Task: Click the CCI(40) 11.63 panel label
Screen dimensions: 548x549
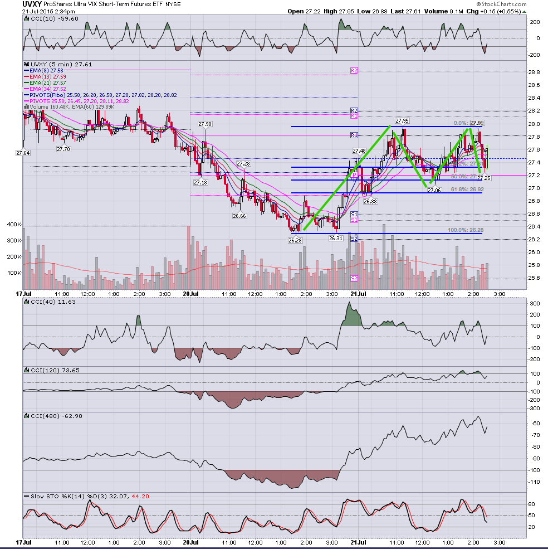Action: click(x=53, y=302)
